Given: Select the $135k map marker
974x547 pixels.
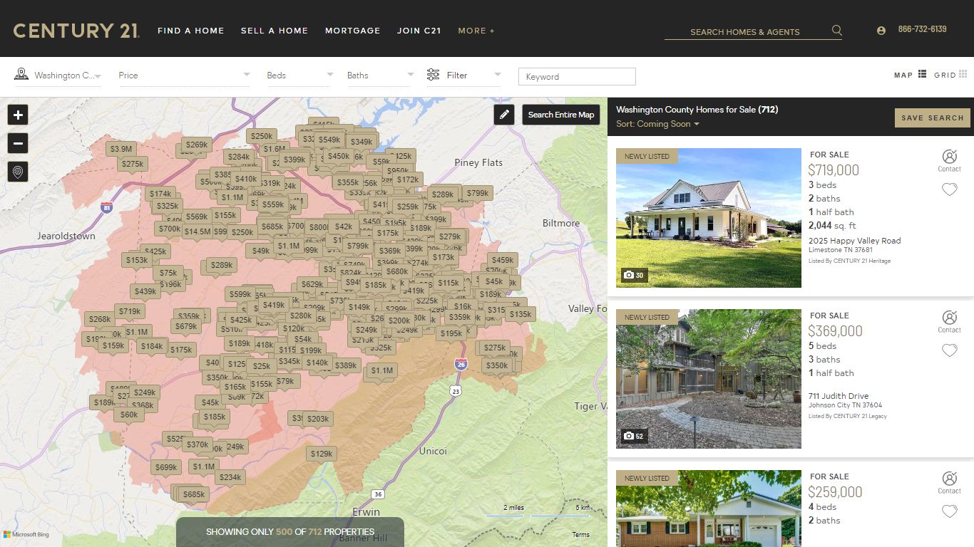Looking at the screenshot, I should tap(521, 314).
